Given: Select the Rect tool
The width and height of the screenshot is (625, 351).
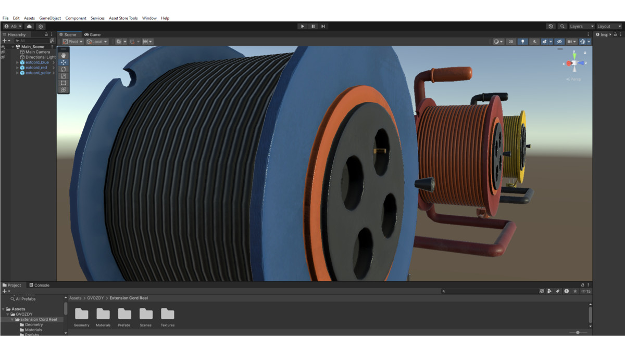Looking at the screenshot, I should (63, 83).
